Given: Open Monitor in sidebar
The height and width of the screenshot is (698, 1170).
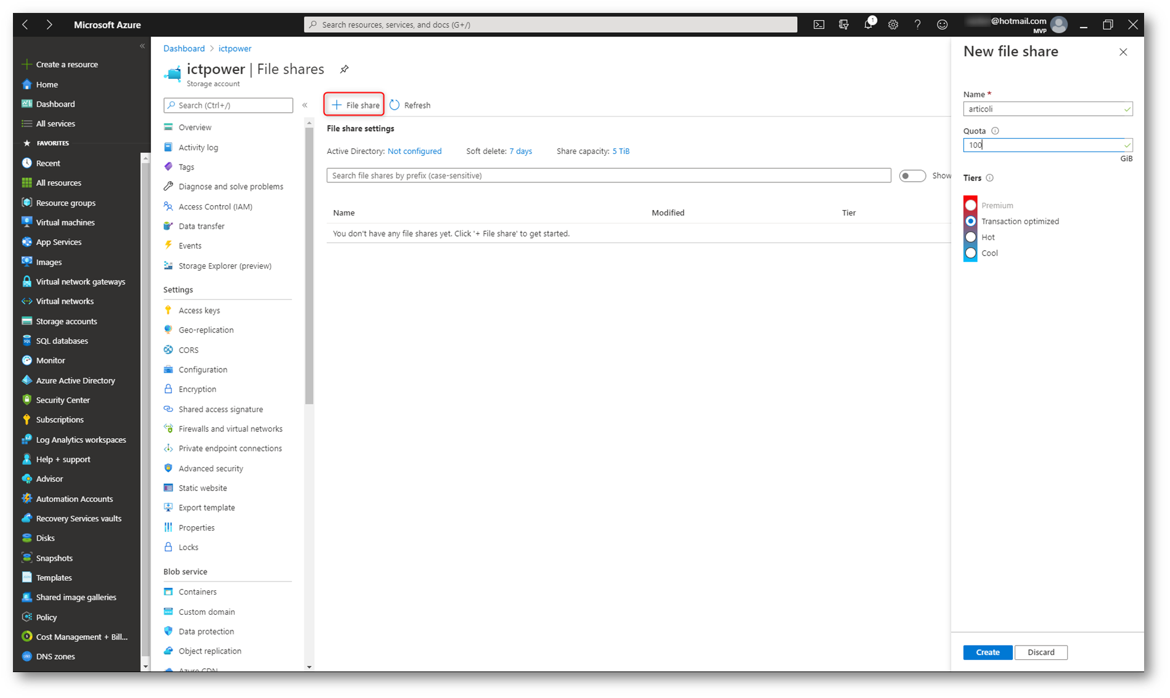Looking at the screenshot, I should tap(51, 360).
